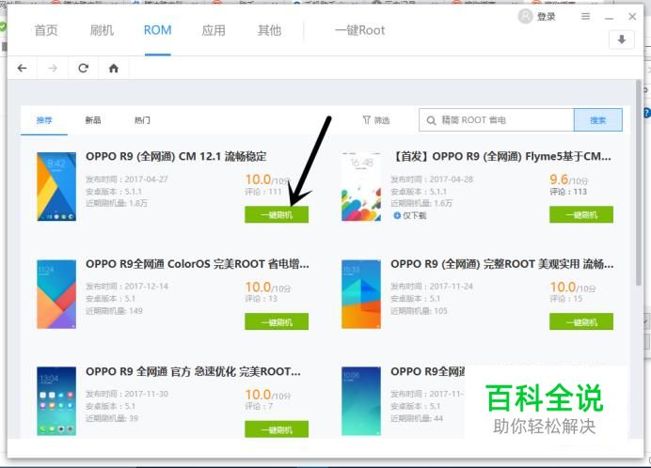Click 近期刷机量 105 text

tap(419, 311)
